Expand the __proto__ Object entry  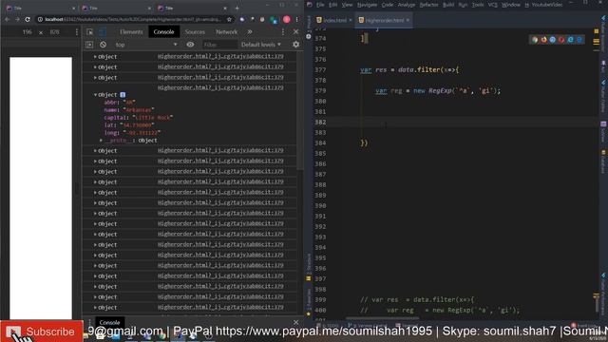(101, 141)
